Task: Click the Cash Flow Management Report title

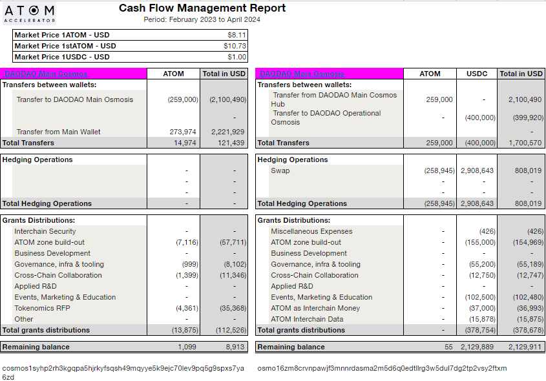Action: [202, 8]
